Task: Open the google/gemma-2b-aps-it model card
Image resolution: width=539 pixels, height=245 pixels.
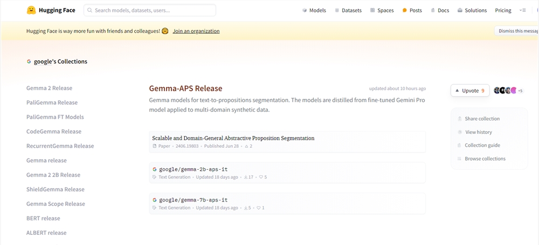Action: [x=193, y=169]
